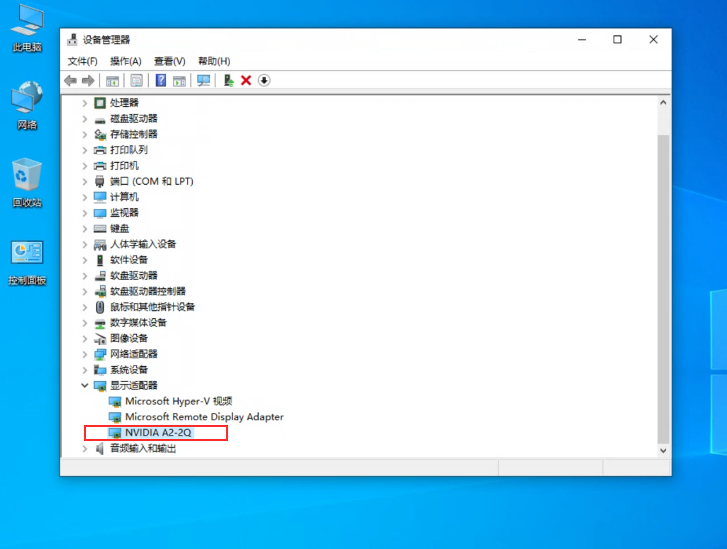The width and height of the screenshot is (727, 549).
Task: Expand the 音频输入和输出 node
Action: (85, 448)
